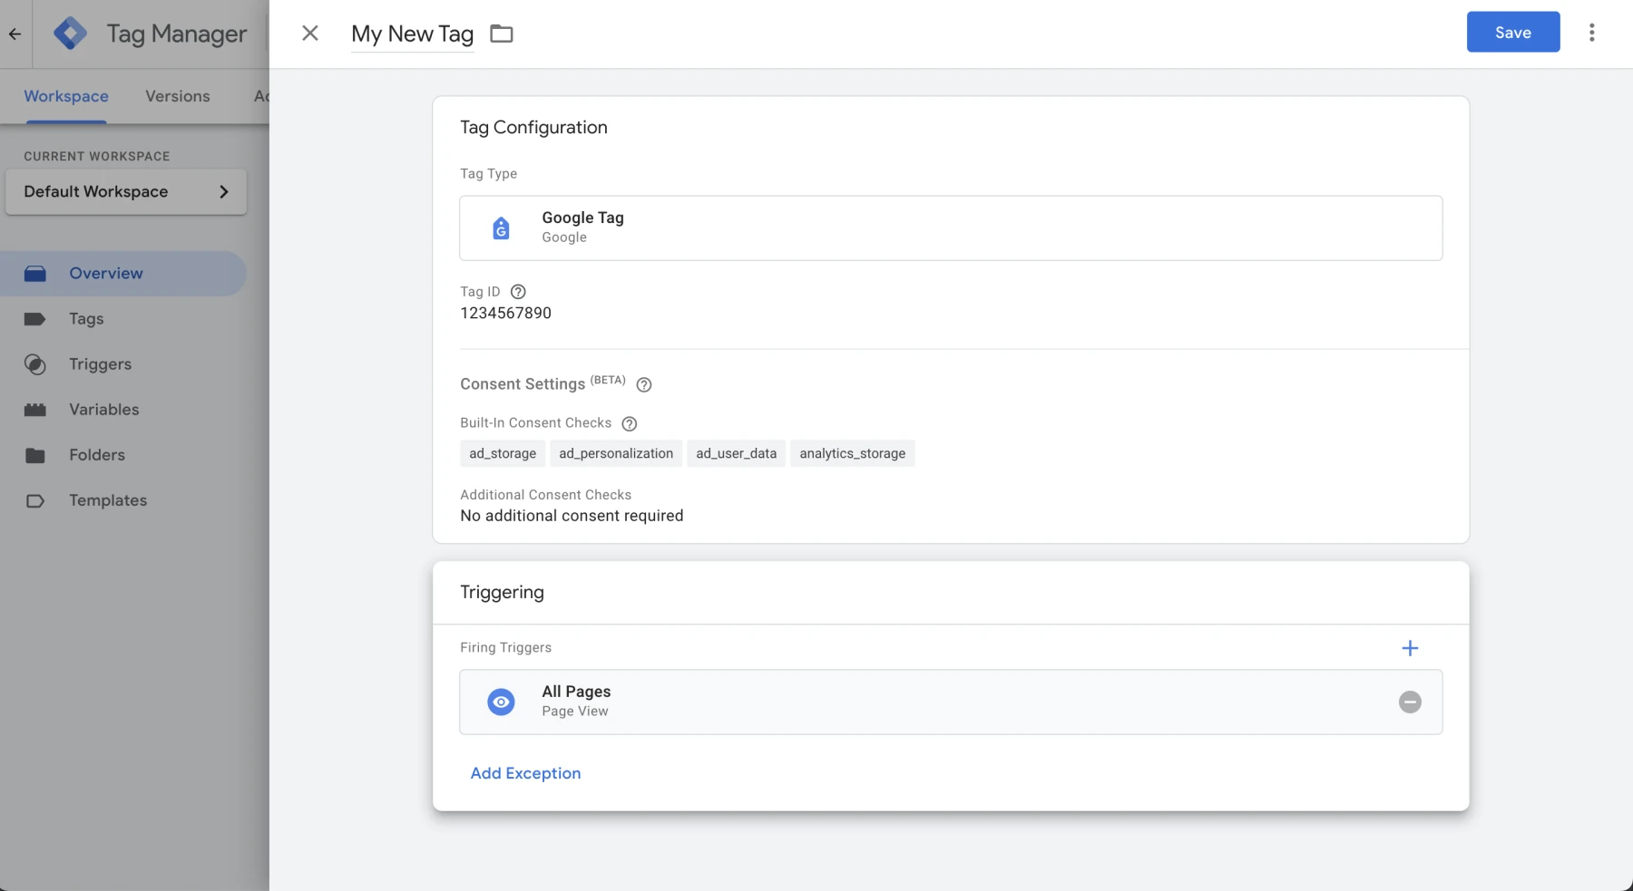Image resolution: width=1633 pixels, height=891 pixels.
Task: Click the Triggering section heading
Action: (502, 592)
